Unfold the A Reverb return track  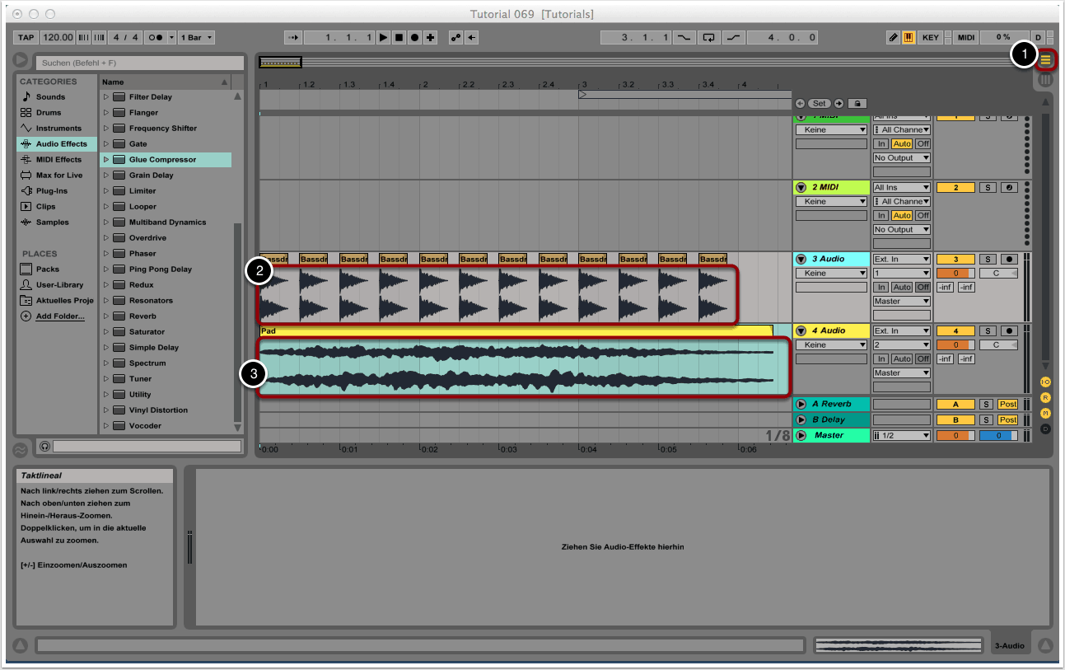801,405
